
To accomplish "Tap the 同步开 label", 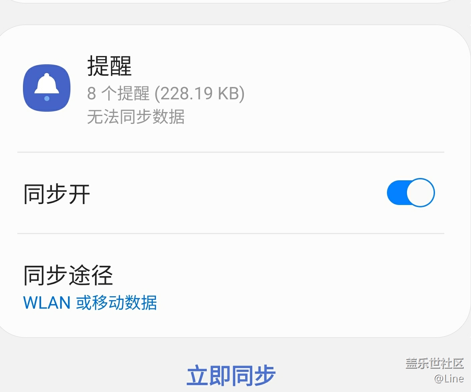I will tap(57, 194).
